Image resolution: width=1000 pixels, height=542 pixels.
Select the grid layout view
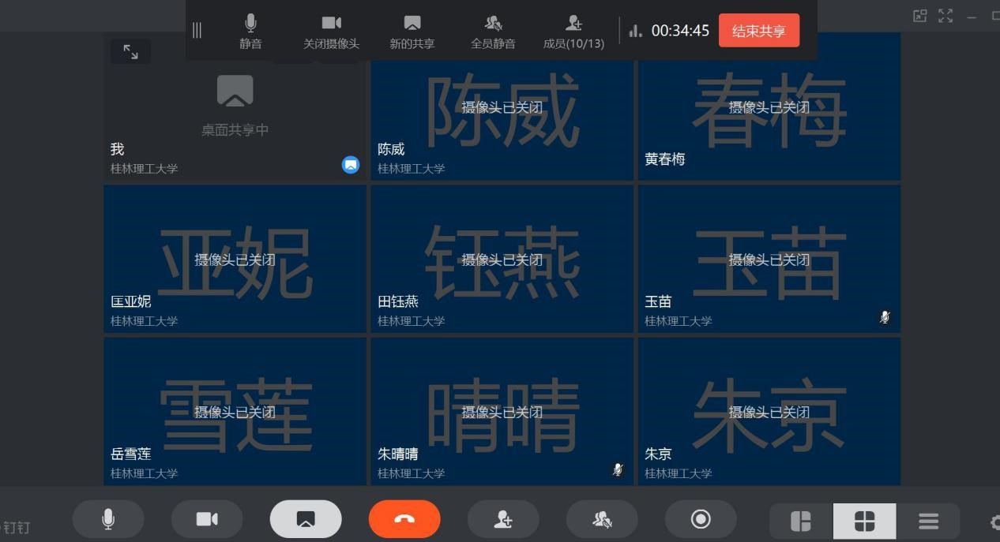(865, 521)
